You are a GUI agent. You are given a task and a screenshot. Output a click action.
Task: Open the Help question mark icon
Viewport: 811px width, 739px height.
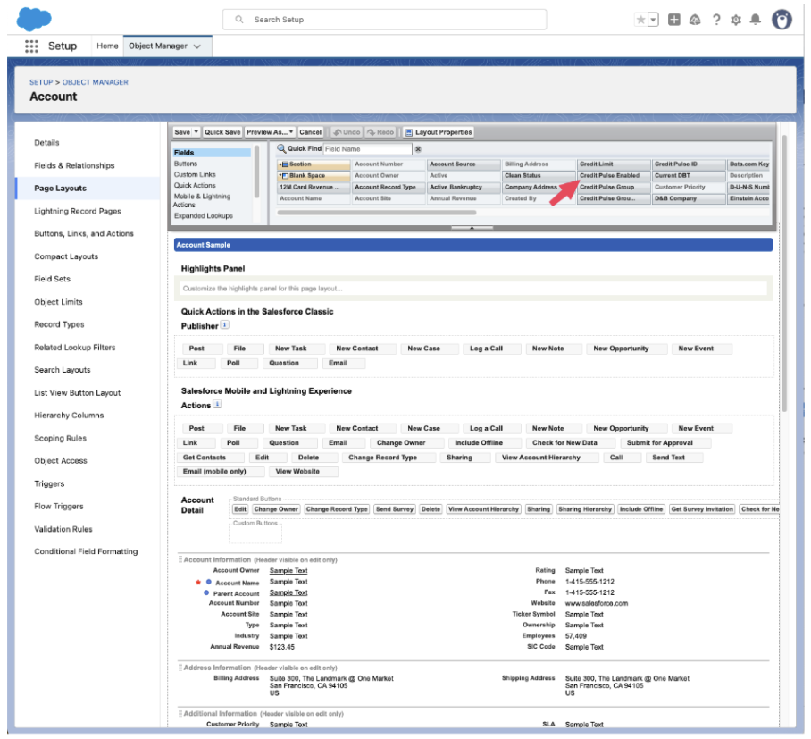point(715,20)
